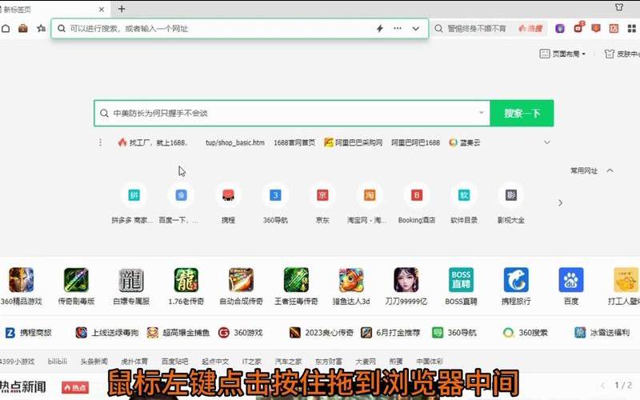Open the 携程旅行 app icon
Image resolution: width=640 pixels, height=400 pixels.
(x=516, y=280)
